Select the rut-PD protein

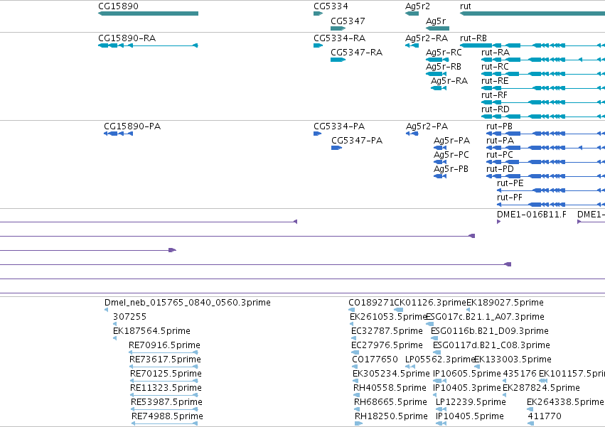(545, 177)
